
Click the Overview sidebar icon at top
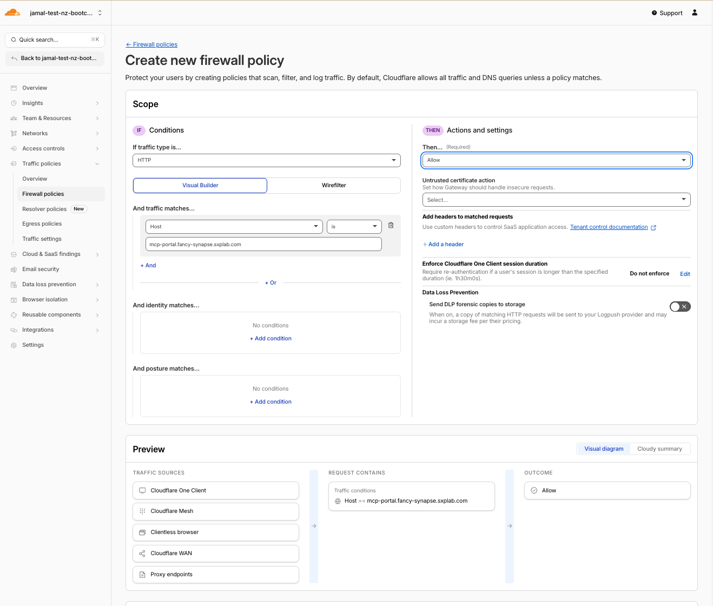14,88
